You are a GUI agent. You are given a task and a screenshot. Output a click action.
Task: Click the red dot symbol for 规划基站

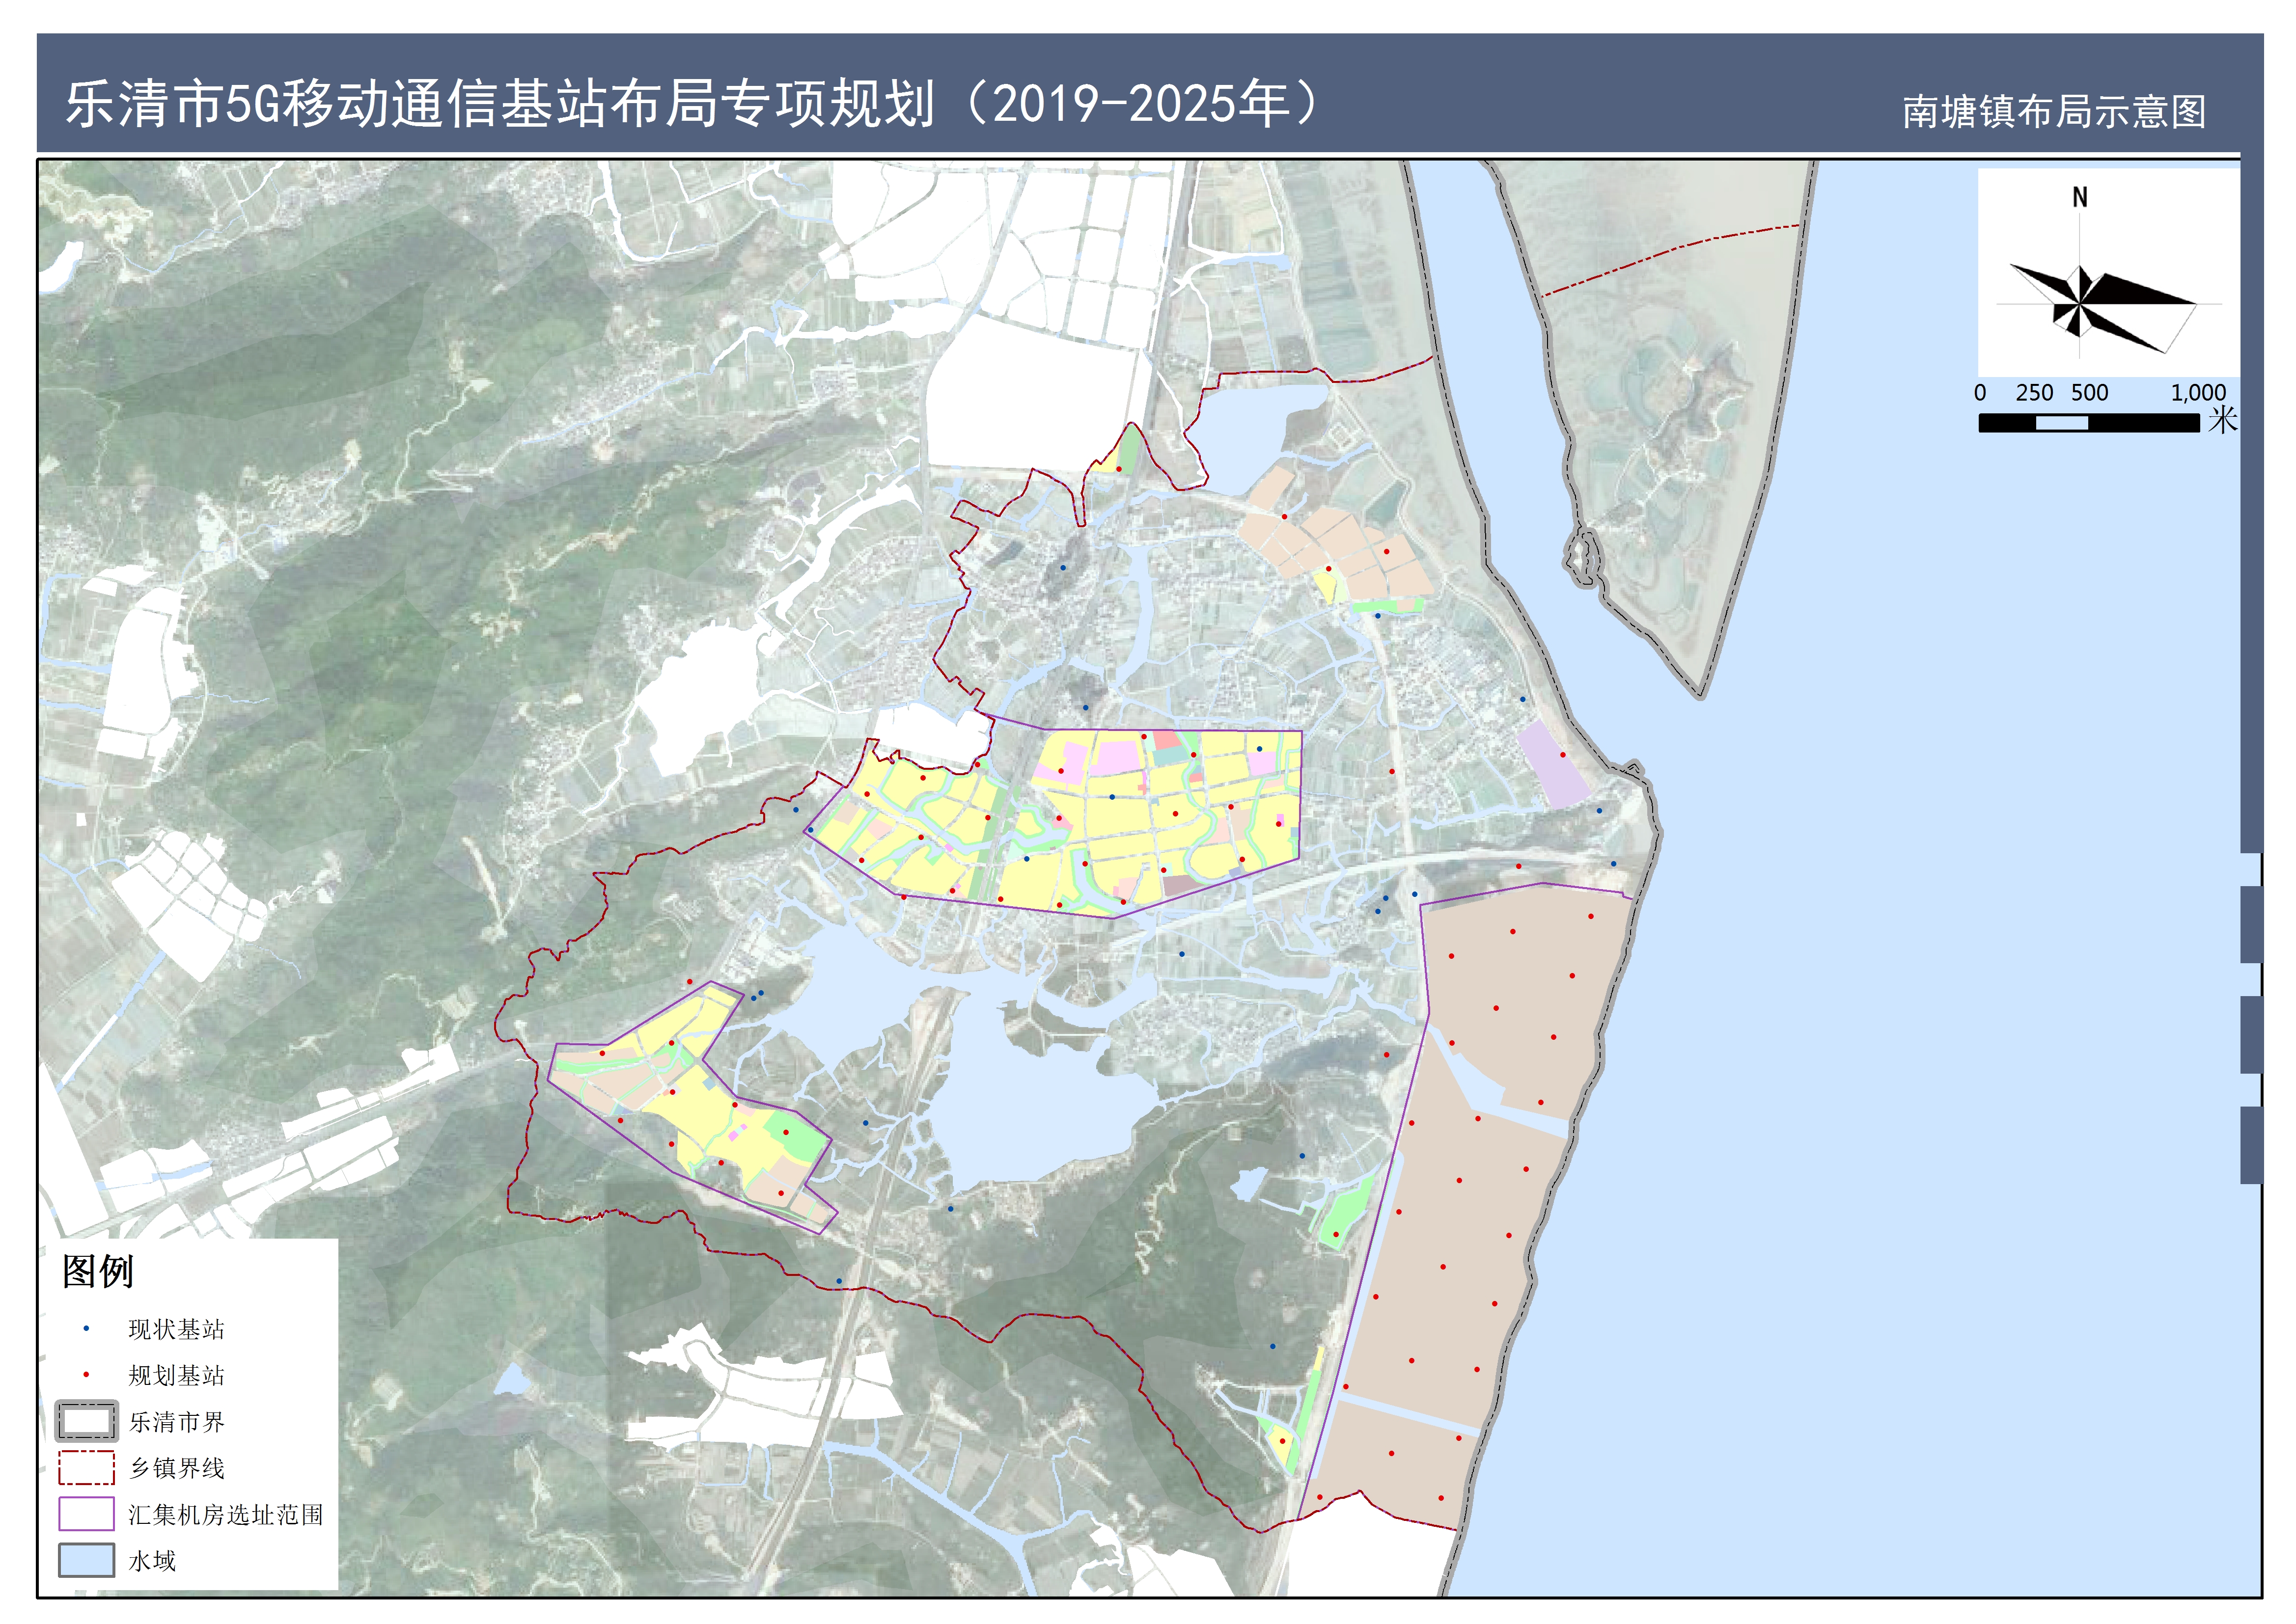[86, 1375]
